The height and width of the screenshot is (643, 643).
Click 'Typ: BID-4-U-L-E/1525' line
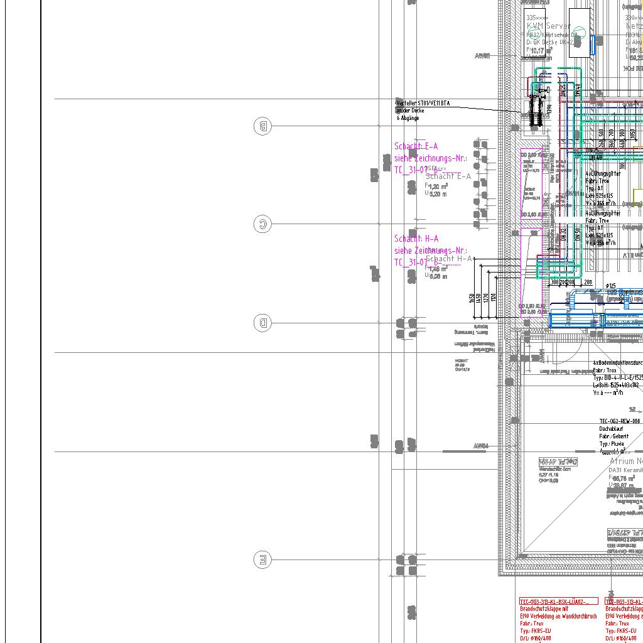618,377
